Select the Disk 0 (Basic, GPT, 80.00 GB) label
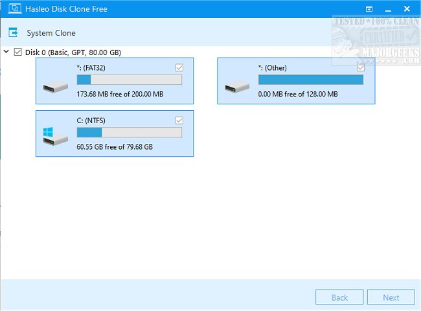 [x=73, y=52]
